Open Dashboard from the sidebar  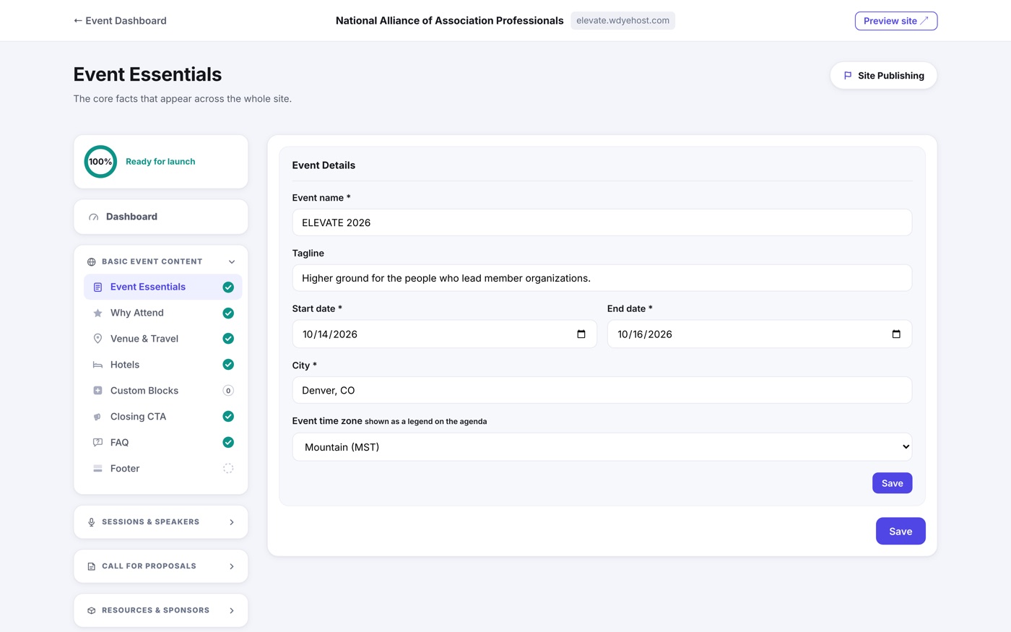point(161,217)
